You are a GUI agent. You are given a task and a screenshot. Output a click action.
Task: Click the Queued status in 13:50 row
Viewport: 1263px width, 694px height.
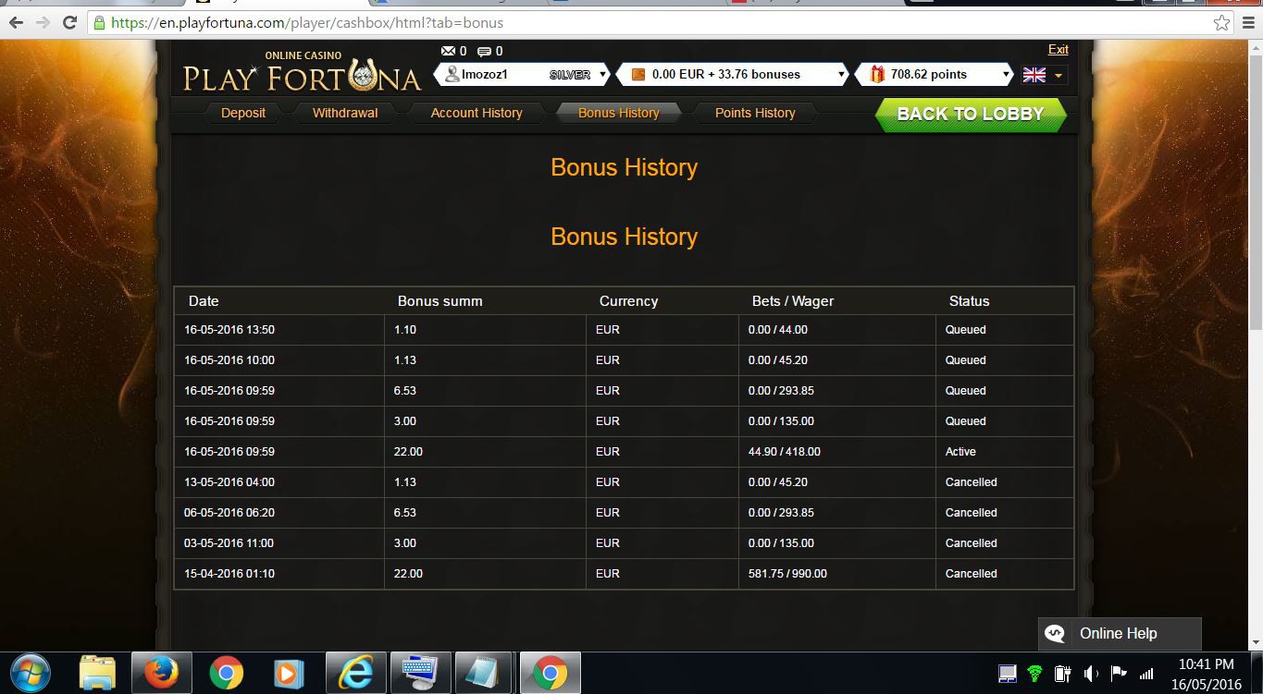965,330
